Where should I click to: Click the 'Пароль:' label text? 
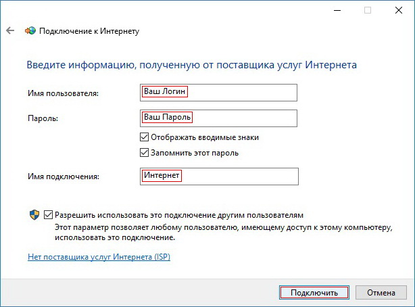click(43, 118)
